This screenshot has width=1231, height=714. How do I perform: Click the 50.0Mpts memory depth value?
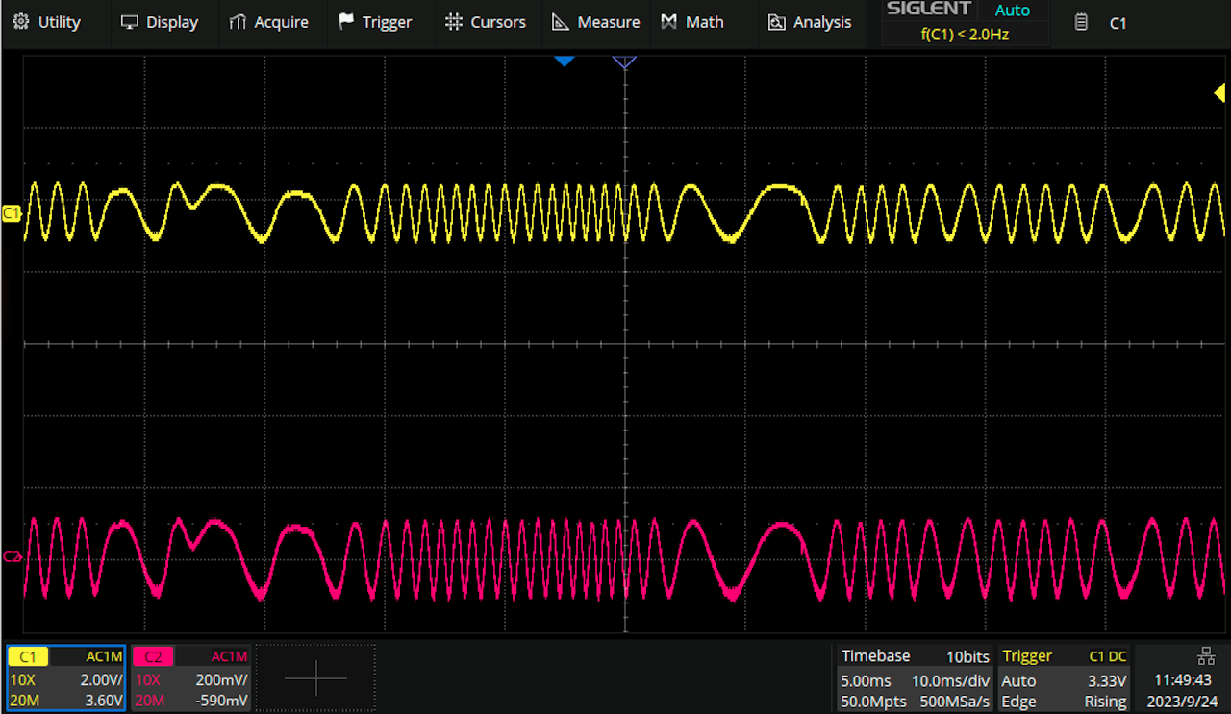point(873,702)
